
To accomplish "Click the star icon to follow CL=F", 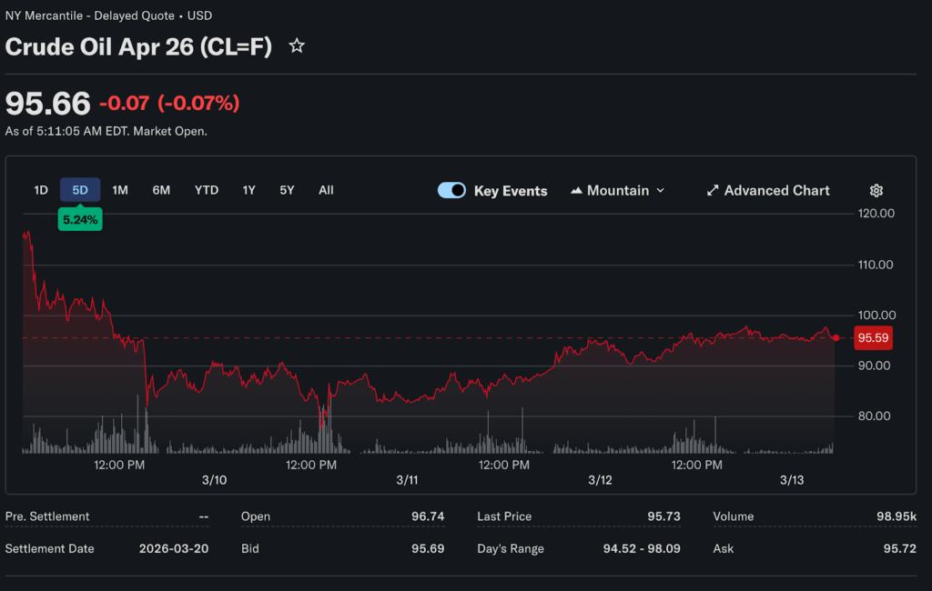I will click(297, 46).
